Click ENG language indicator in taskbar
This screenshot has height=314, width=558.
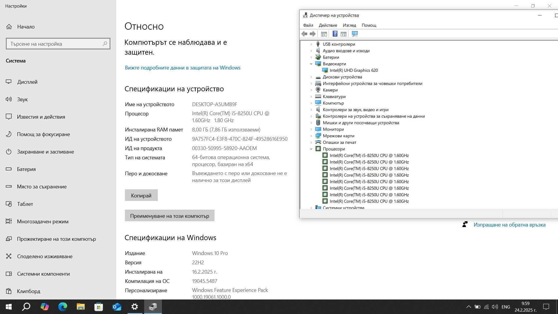click(506, 307)
